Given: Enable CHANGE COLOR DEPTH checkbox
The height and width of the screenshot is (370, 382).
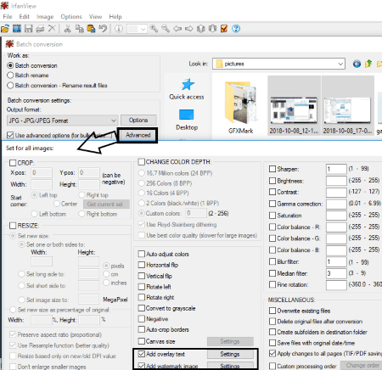Looking at the screenshot, I should tap(142, 162).
